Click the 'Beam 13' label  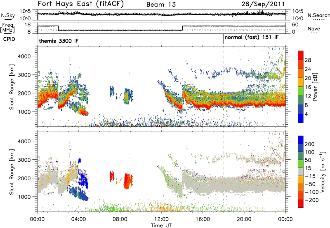(161, 5)
